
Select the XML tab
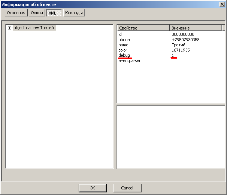click(54, 13)
